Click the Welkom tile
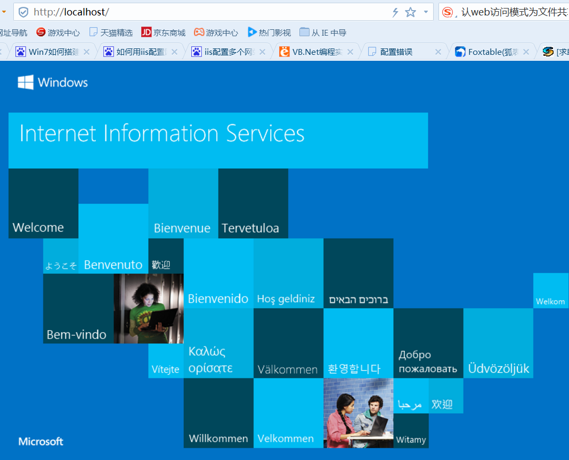The image size is (569, 460). click(x=551, y=291)
